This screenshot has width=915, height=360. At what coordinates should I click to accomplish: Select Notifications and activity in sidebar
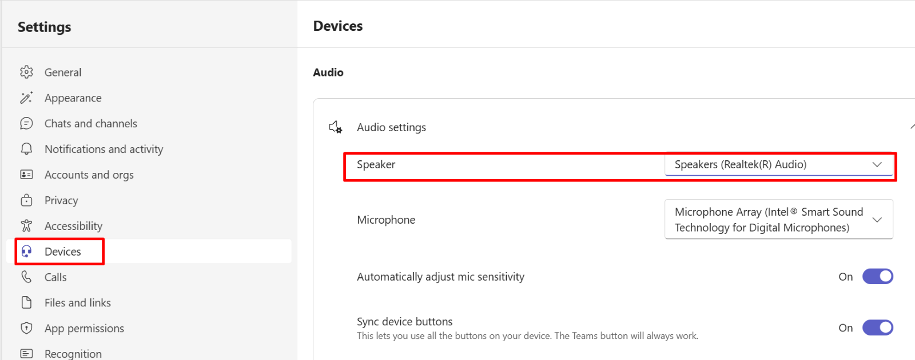(x=104, y=149)
